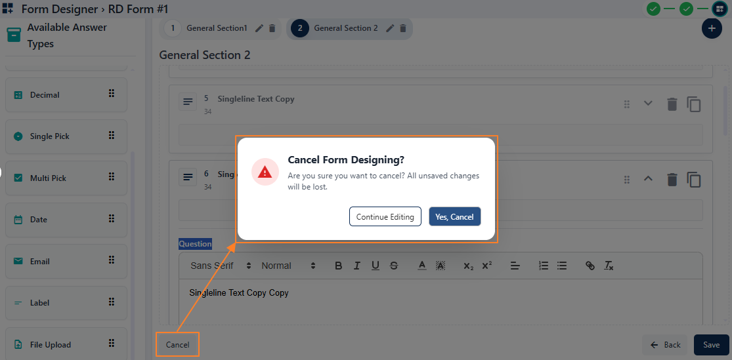The height and width of the screenshot is (360, 732).
Task: Click question 5 reorder drag handle
Action: (x=627, y=104)
